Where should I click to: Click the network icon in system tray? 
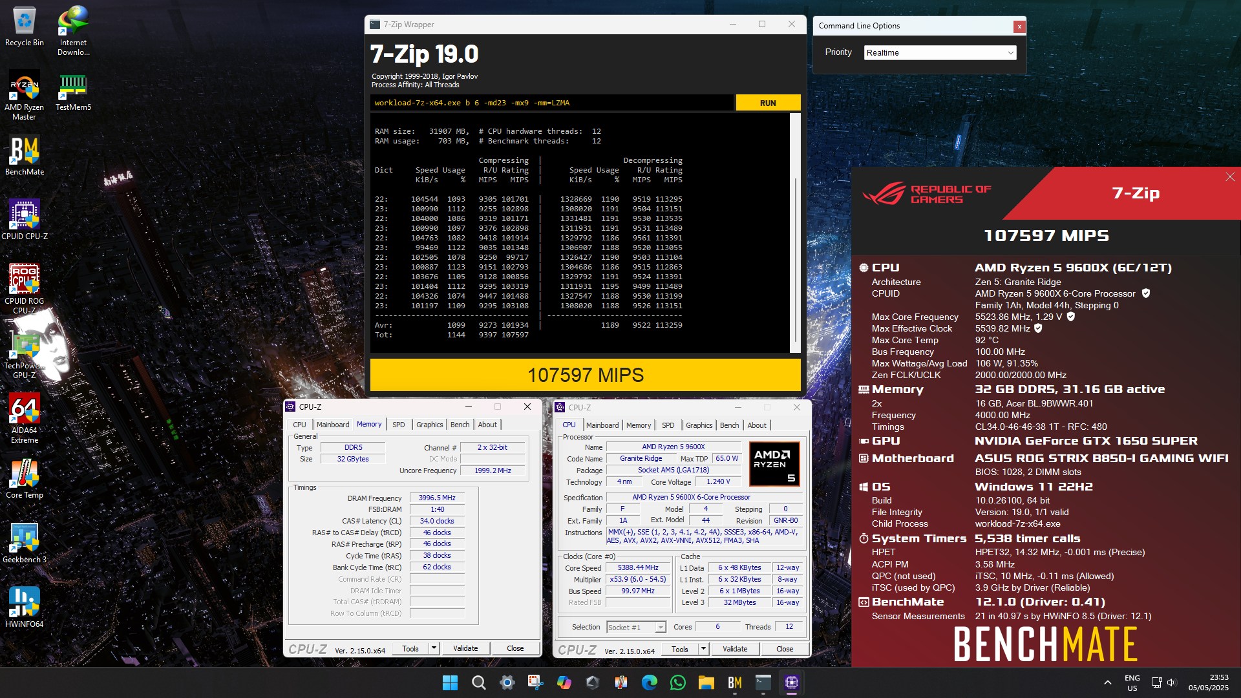[1156, 682]
